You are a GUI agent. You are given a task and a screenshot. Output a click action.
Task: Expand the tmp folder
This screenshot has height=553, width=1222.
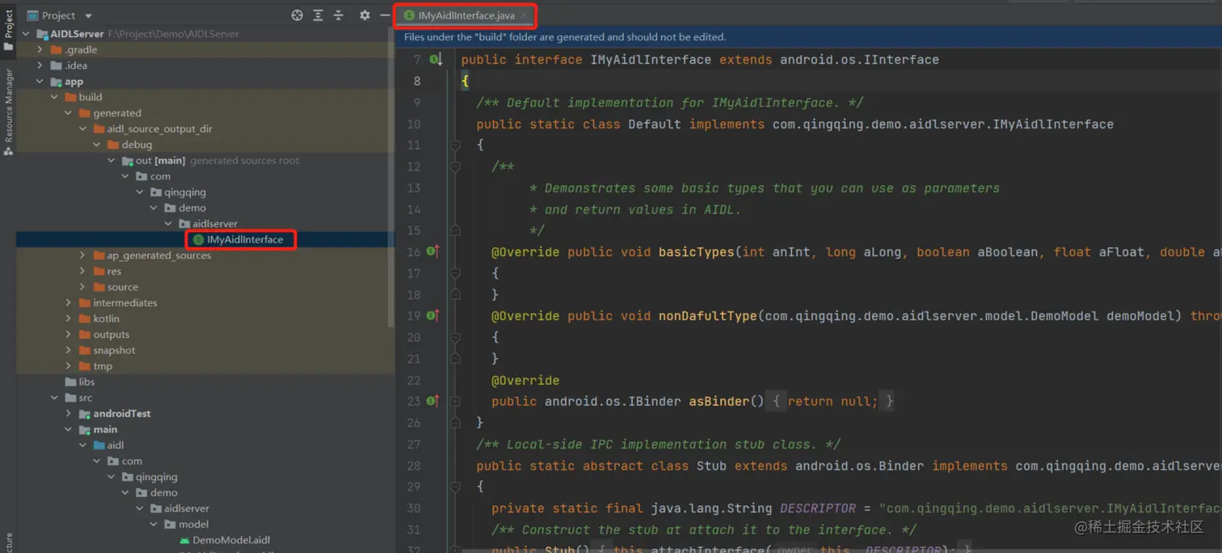click(68, 366)
